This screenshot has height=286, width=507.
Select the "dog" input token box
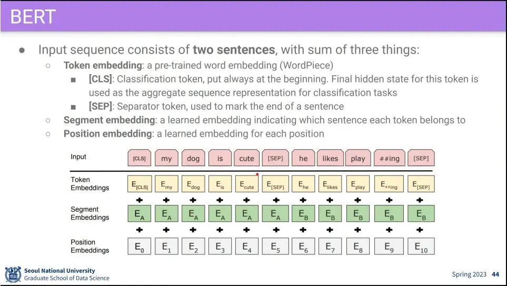click(193, 158)
